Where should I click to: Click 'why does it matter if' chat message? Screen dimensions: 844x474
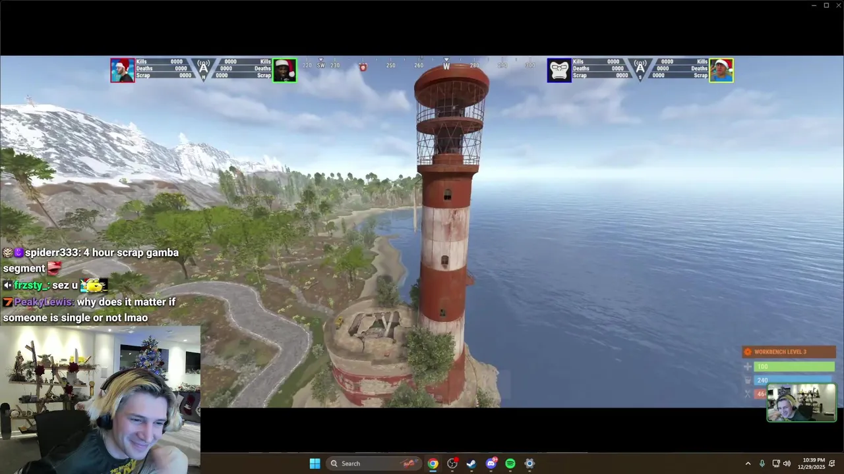126,302
